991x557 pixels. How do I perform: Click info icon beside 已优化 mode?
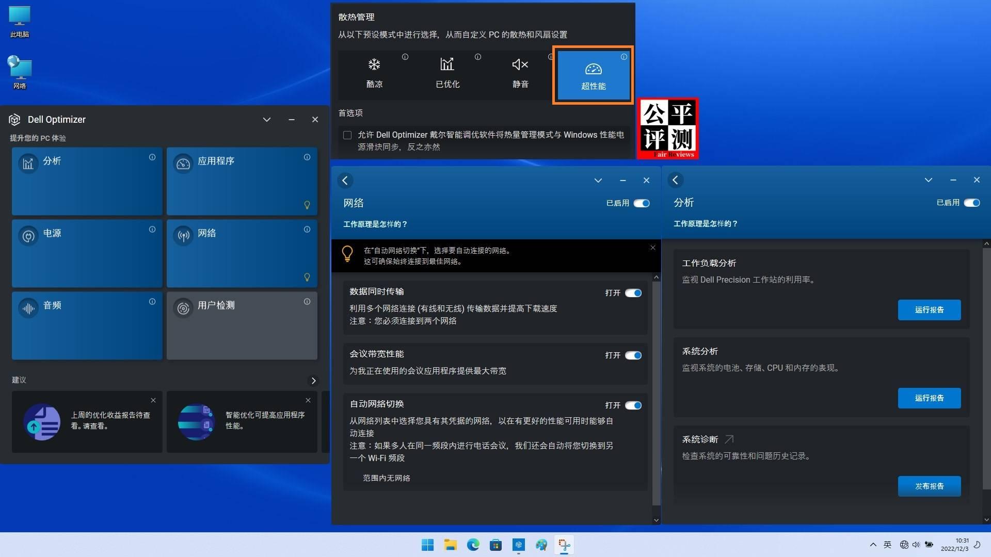(478, 57)
